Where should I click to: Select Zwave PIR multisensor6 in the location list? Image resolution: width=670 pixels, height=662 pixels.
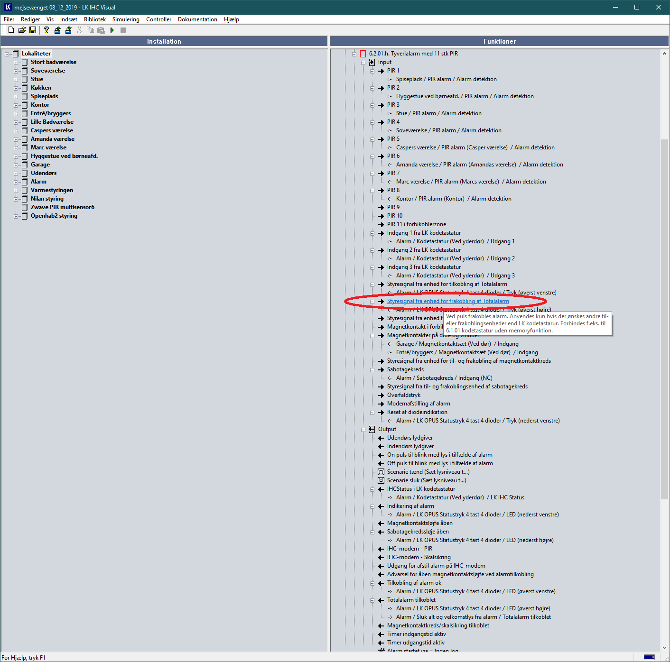coord(62,207)
